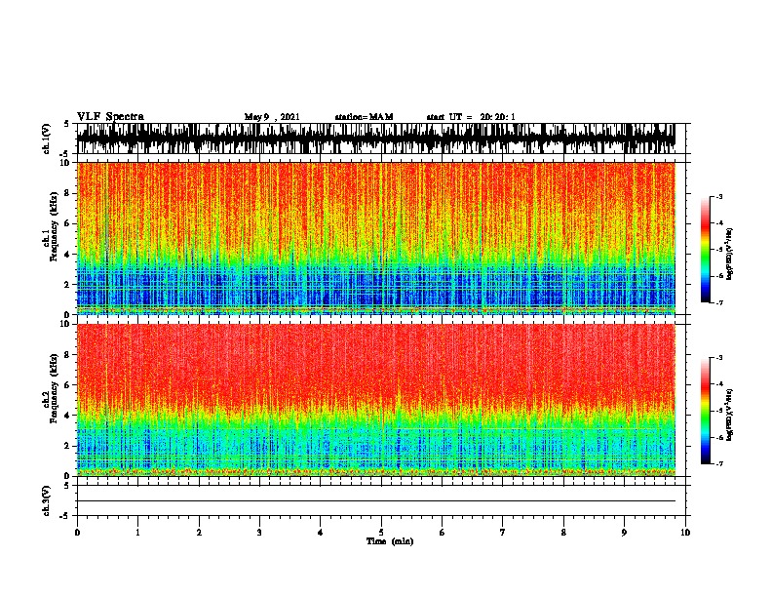Click the "-7" label on ch.2 color bar

tap(719, 464)
